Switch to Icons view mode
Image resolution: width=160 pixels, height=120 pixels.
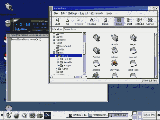[x=119, y=21]
